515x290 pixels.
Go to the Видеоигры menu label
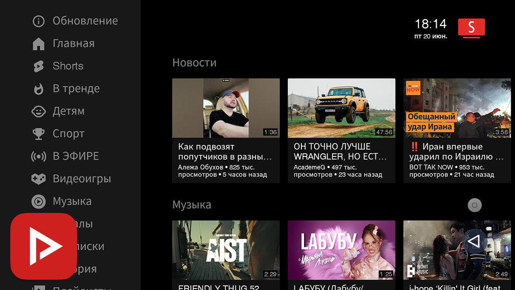tap(82, 179)
